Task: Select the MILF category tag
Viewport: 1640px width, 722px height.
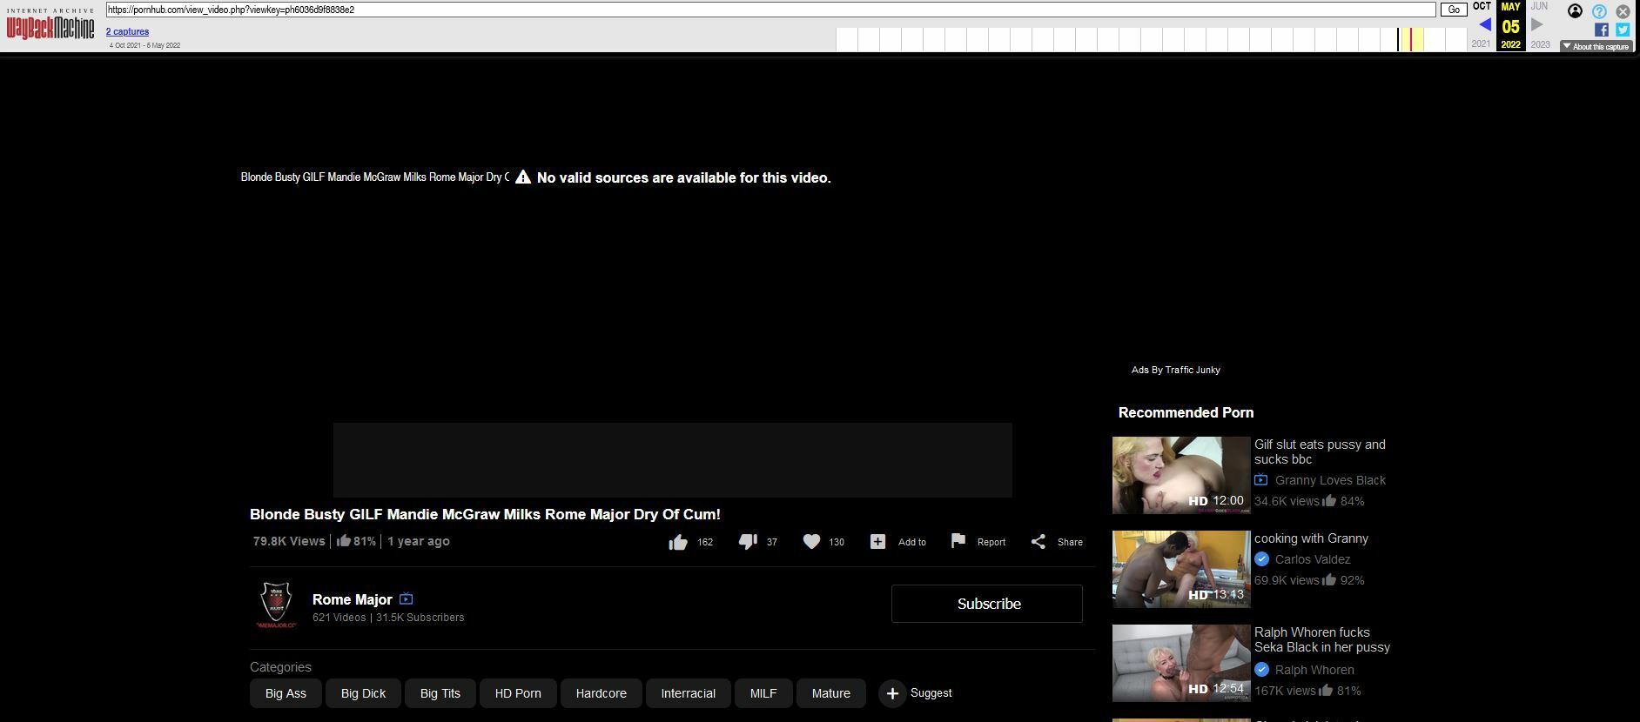Action: point(763,693)
